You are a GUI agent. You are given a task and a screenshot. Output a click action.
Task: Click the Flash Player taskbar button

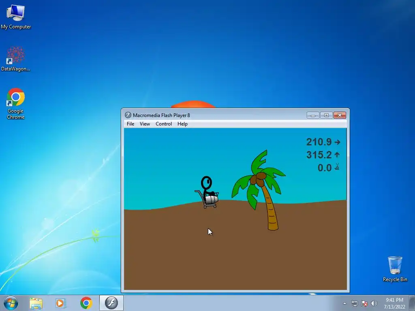[x=111, y=303]
